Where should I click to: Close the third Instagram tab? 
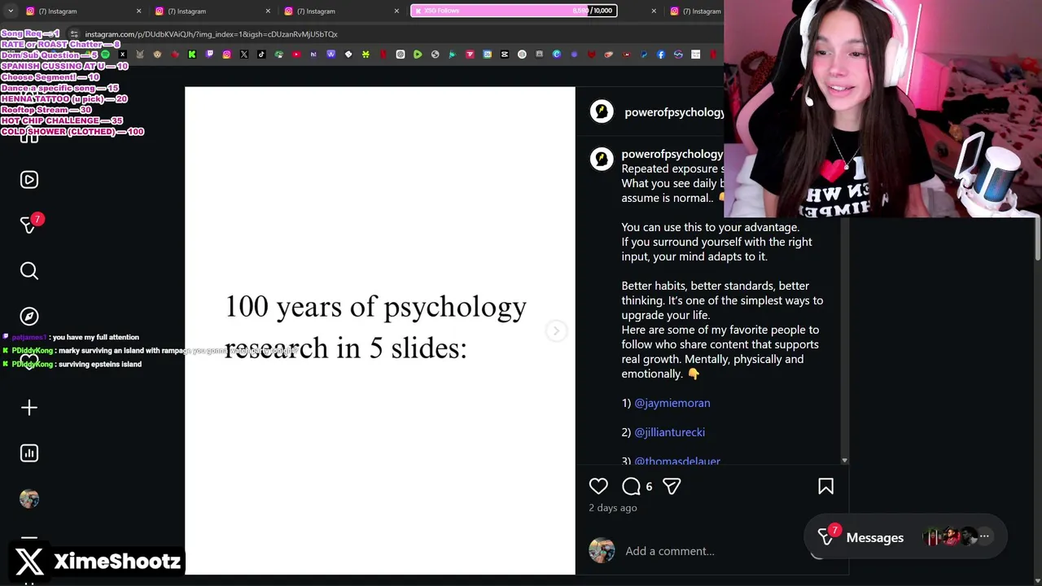[x=396, y=11]
